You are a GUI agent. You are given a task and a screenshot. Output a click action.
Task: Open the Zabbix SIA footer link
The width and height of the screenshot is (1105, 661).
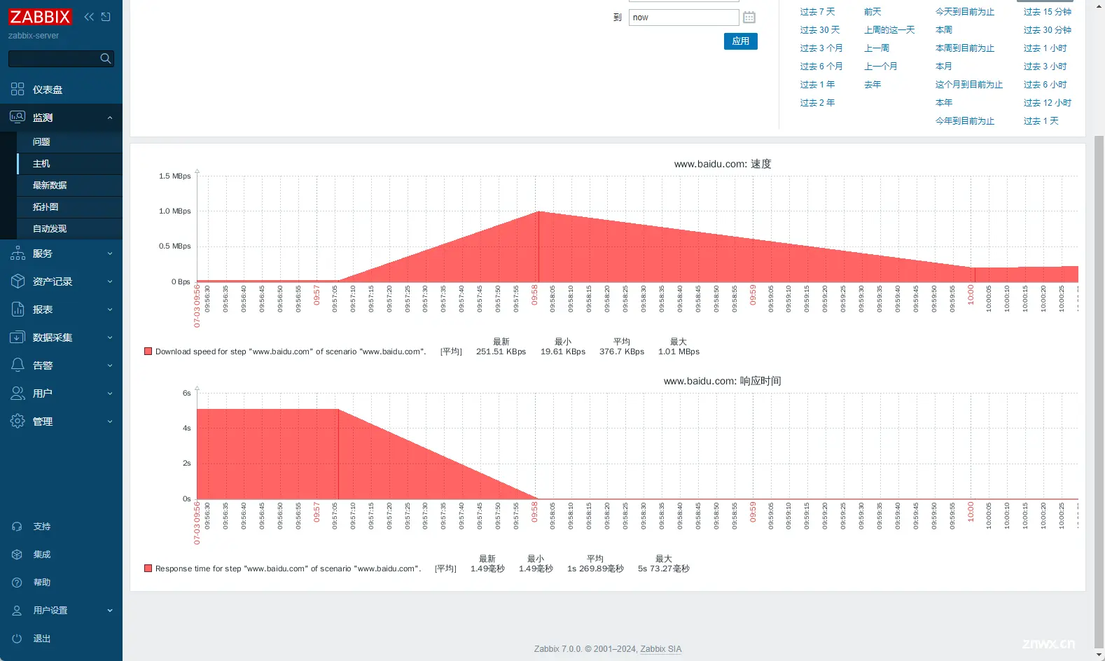(661, 649)
